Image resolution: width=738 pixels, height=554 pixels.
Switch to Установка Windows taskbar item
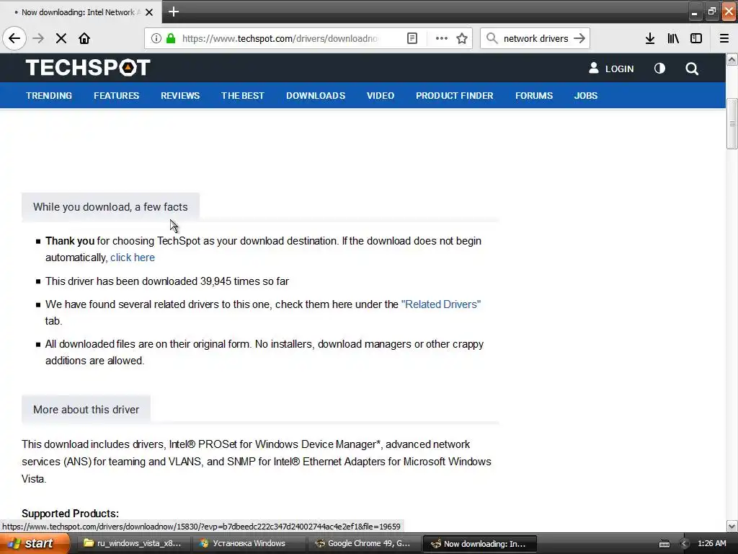249,543
